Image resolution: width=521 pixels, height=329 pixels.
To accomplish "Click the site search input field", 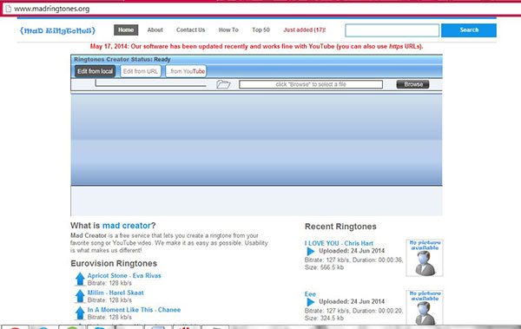I will (392, 30).
